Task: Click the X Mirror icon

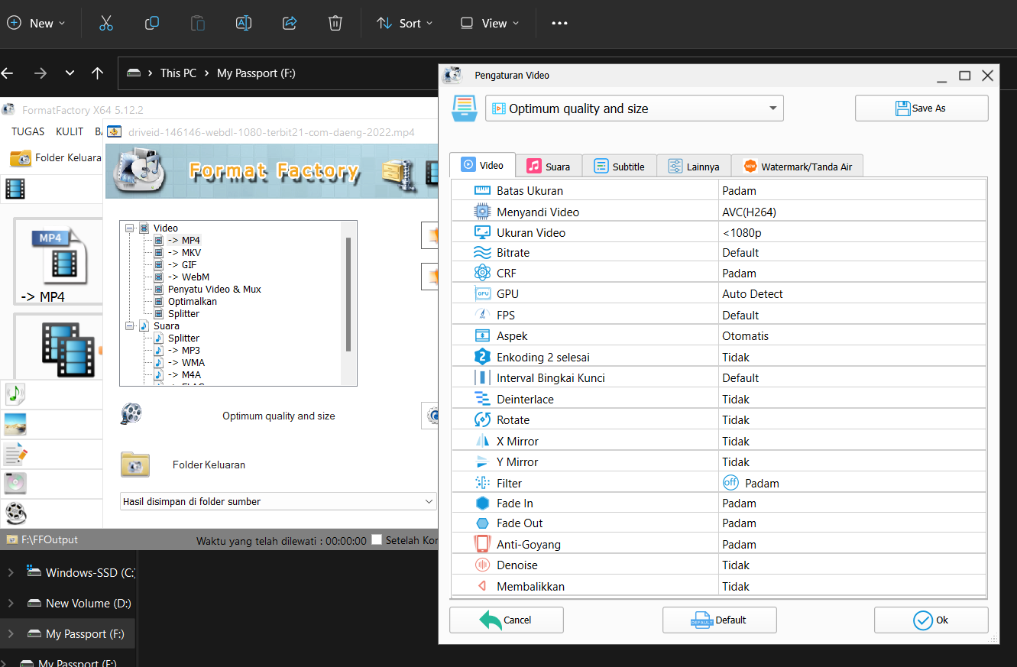Action: (x=482, y=441)
